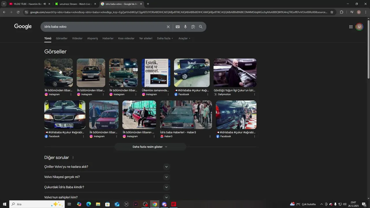Open the Google apps grid
The image size is (370, 208).
pos(351,27)
